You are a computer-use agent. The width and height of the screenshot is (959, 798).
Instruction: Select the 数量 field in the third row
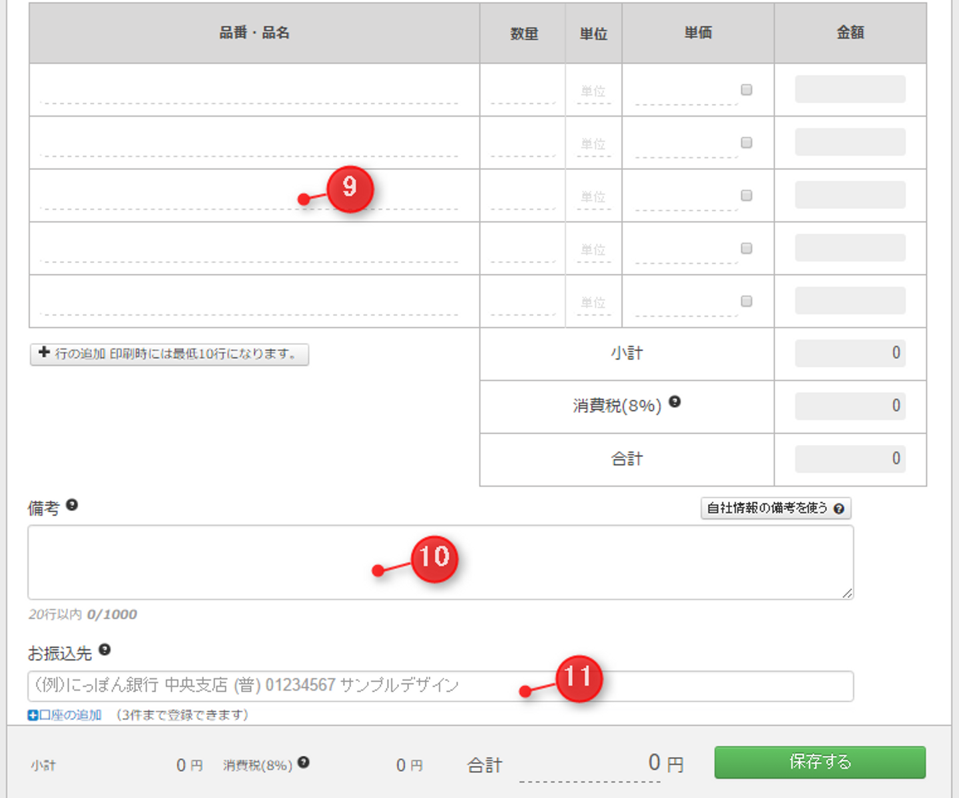[x=523, y=197]
